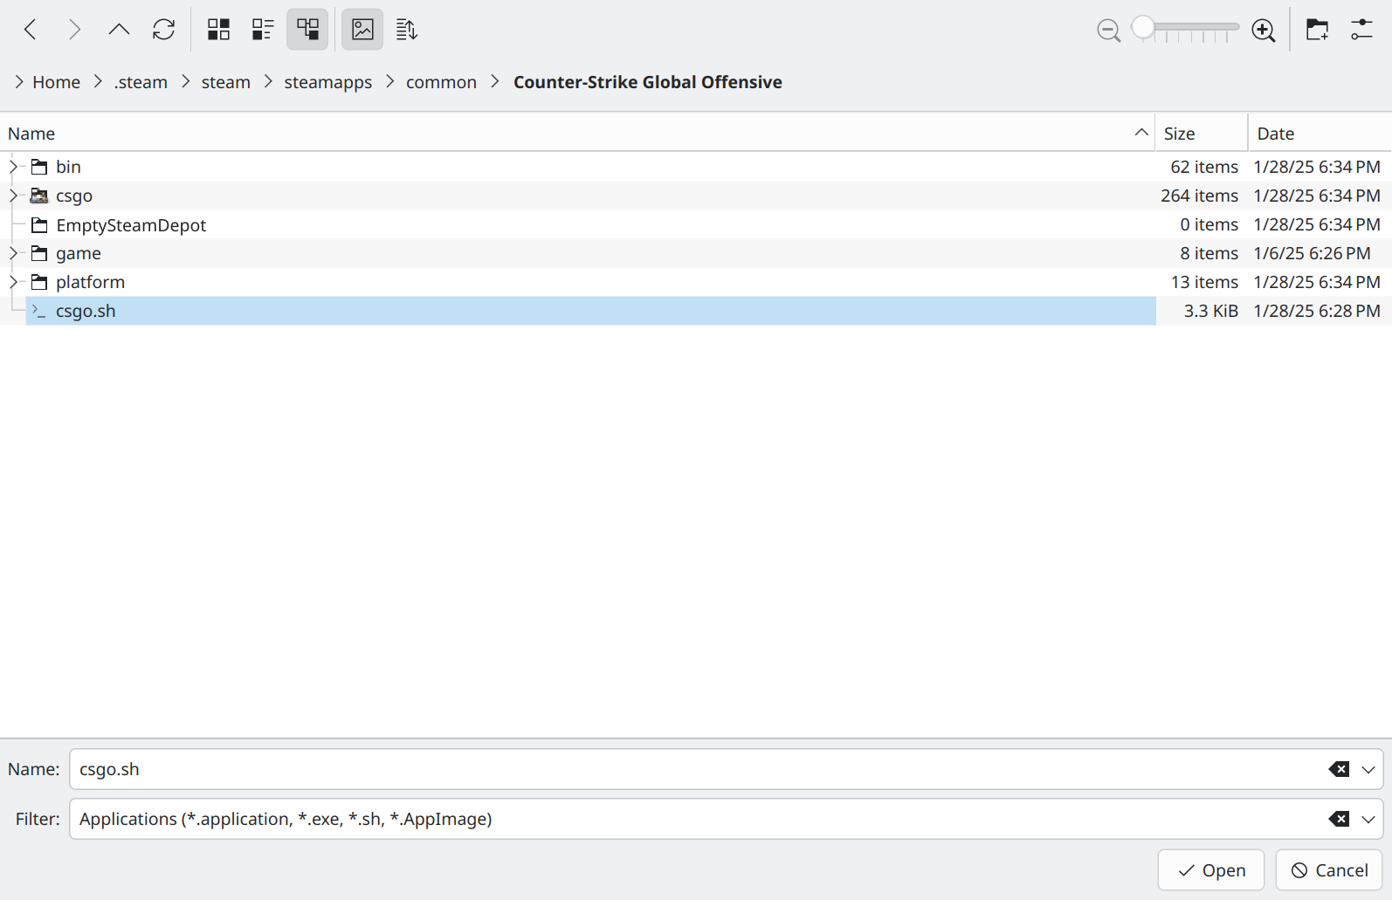Click the '264 items' size cell

pyautogui.click(x=1199, y=196)
